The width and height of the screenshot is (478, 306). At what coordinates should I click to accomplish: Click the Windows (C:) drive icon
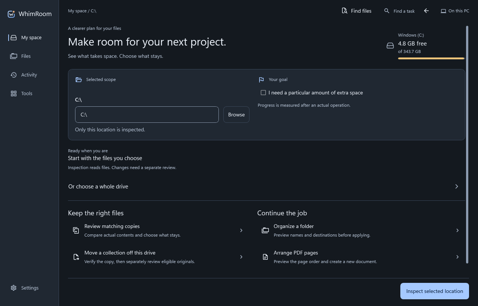pos(390,46)
